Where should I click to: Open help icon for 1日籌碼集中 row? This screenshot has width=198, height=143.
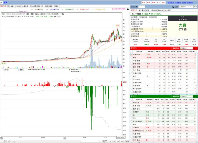[x=153, y=27]
